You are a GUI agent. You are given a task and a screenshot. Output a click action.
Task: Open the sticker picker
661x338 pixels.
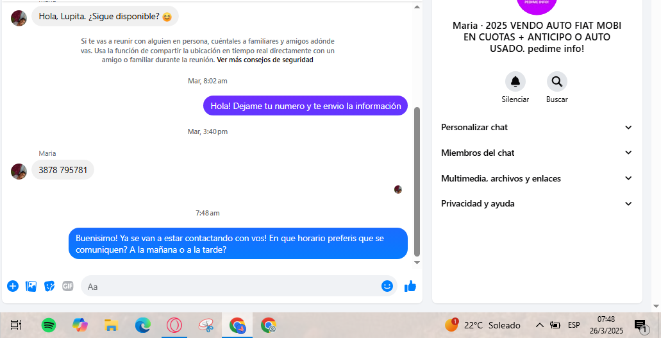click(49, 286)
